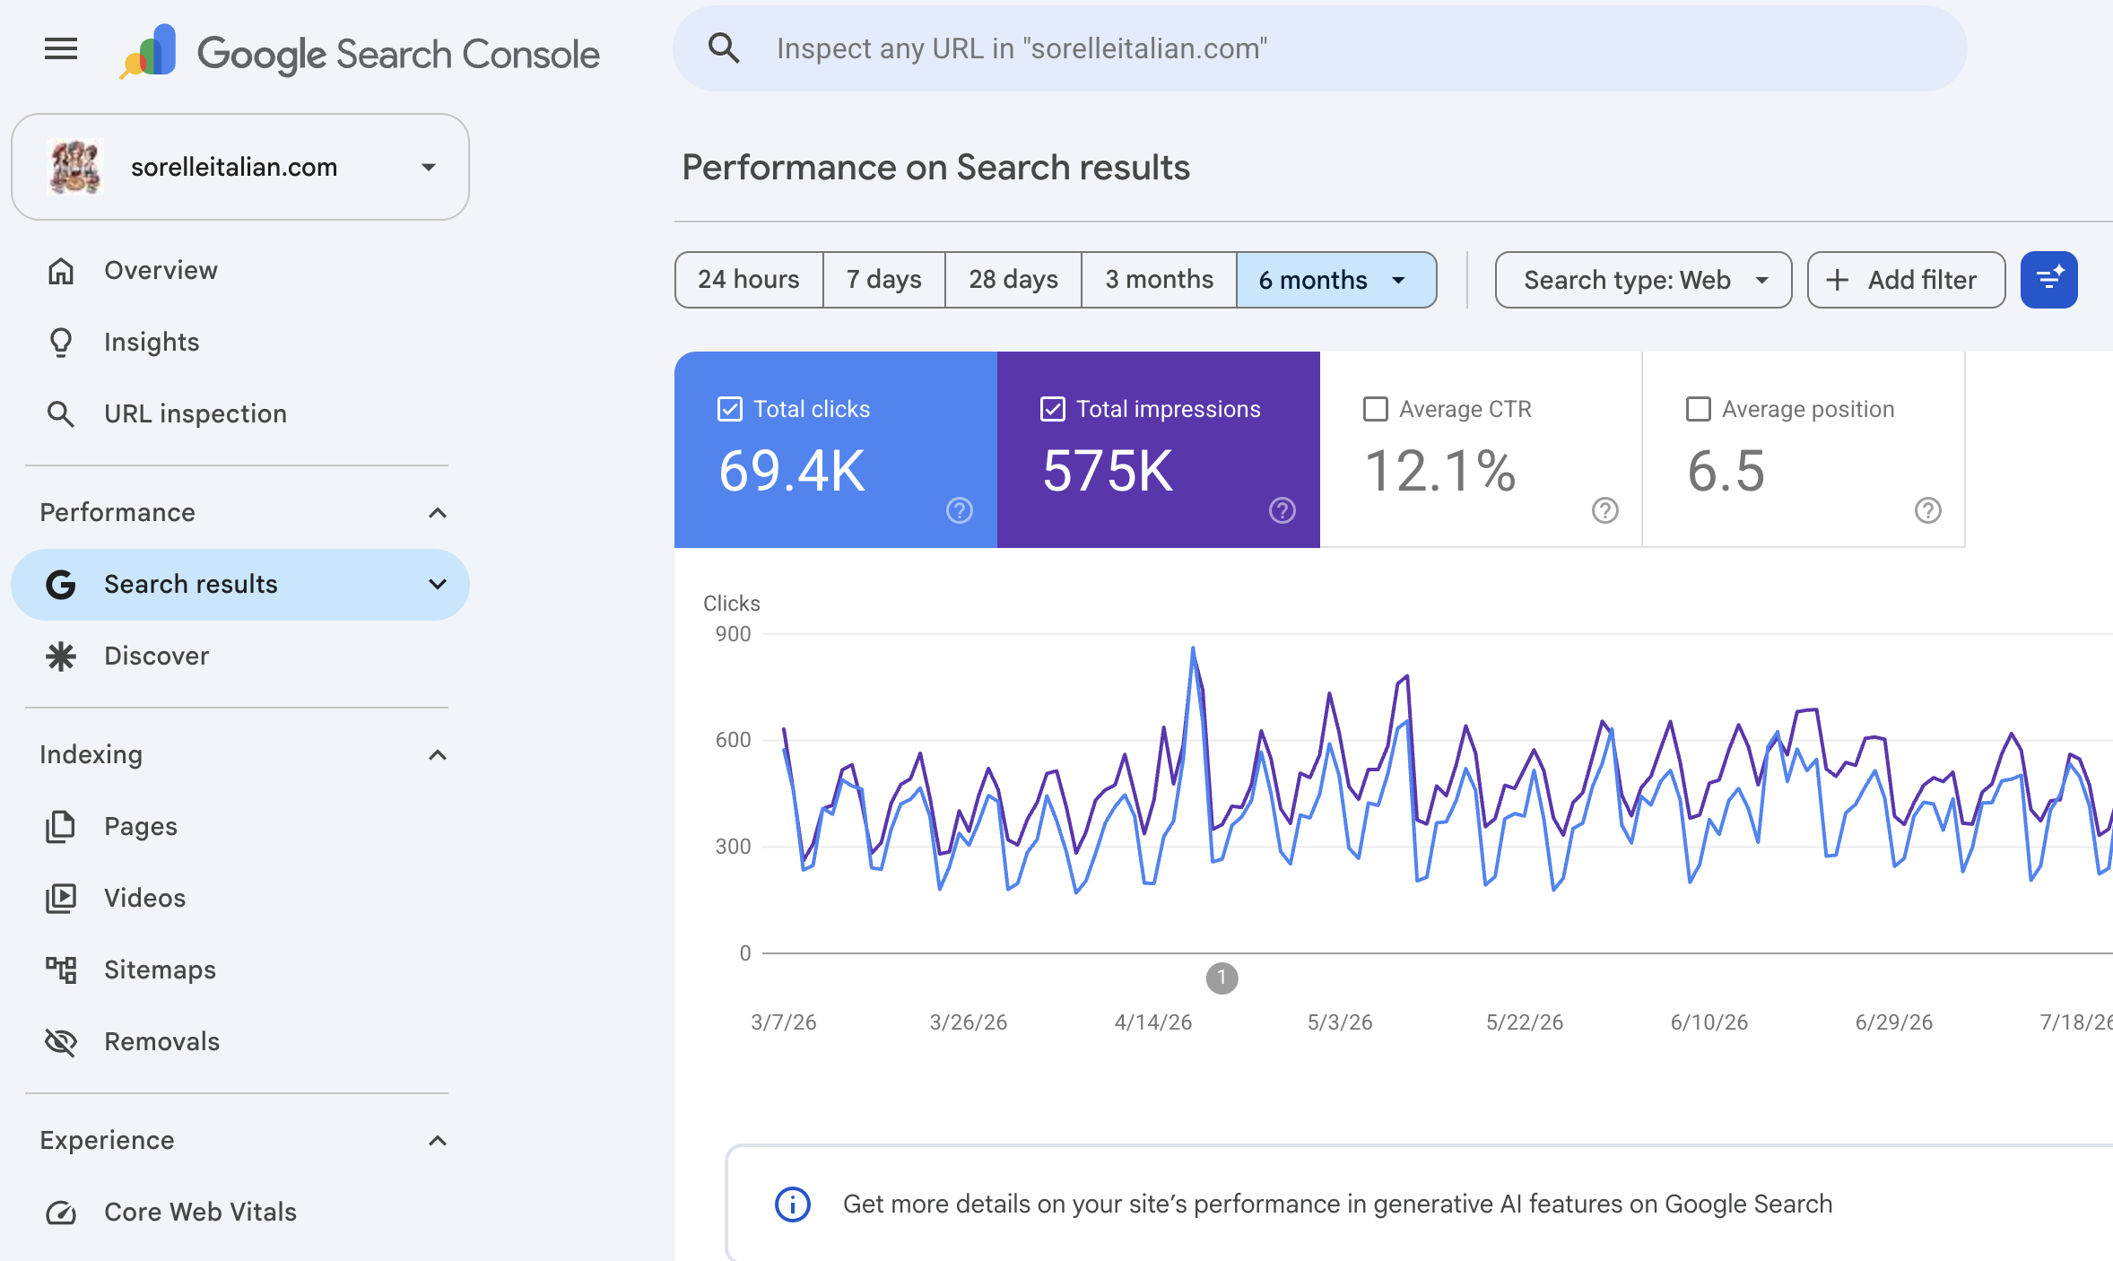
Task: Select the 7 days date range
Action: [x=884, y=280]
